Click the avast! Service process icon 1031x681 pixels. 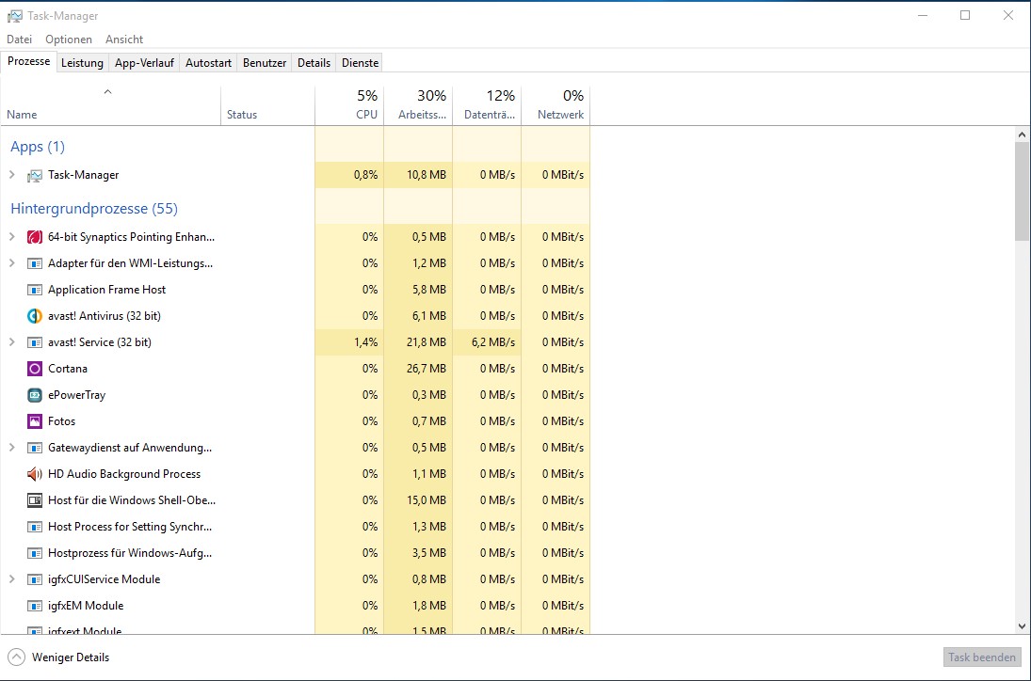[35, 342]
